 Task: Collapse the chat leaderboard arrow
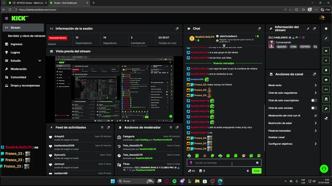224,45
